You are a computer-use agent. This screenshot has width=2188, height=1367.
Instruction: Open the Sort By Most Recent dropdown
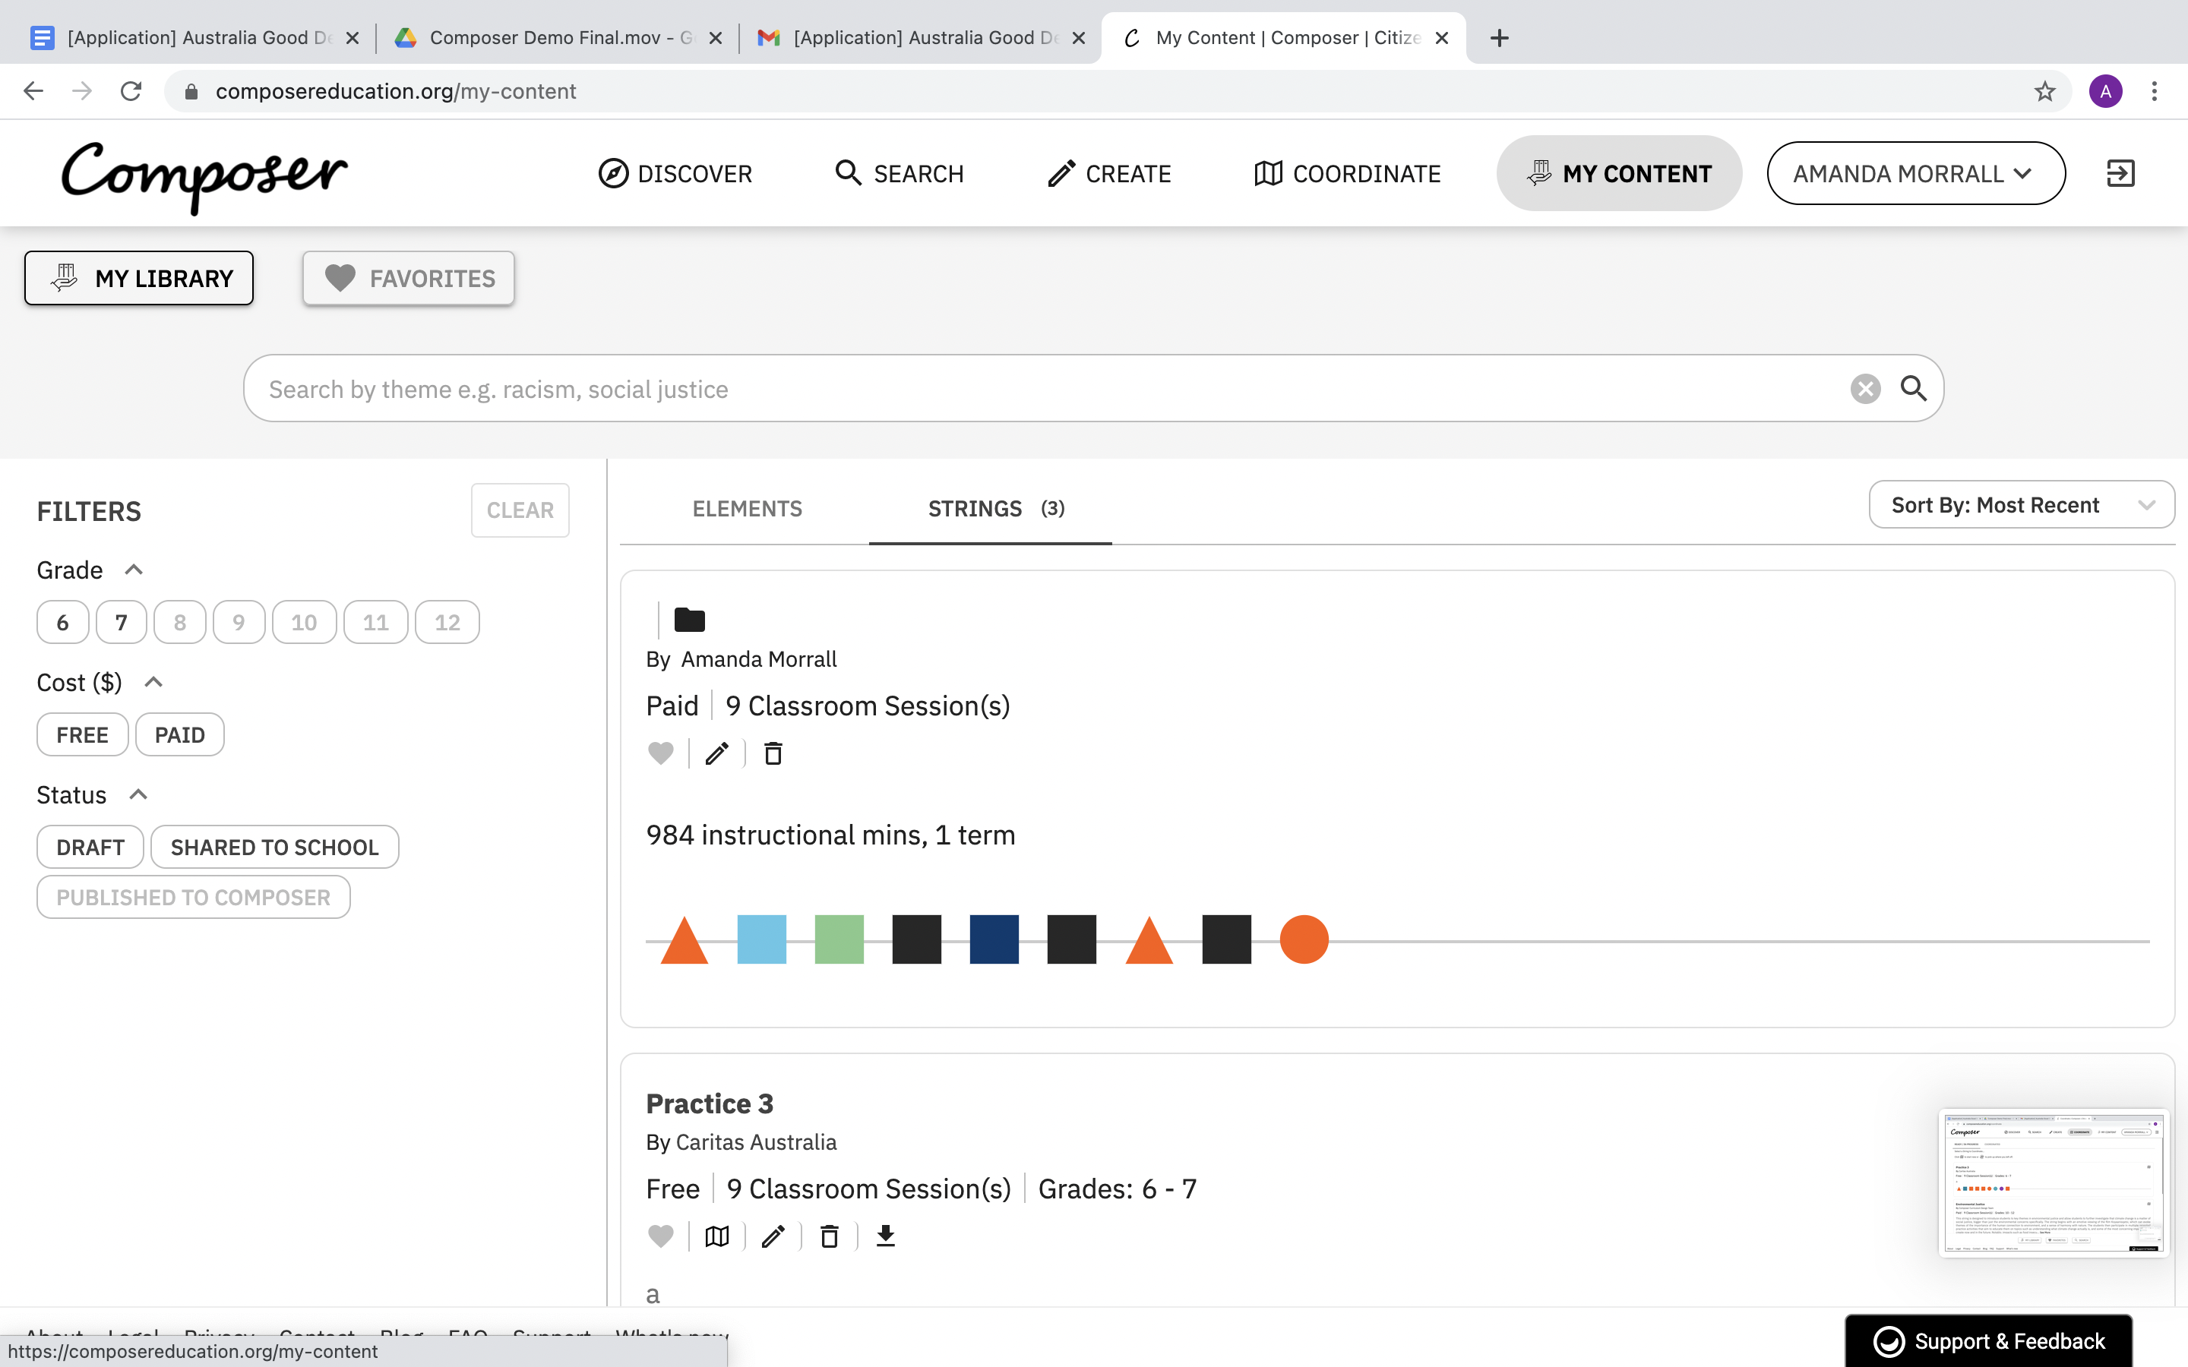coord(2021,505)
